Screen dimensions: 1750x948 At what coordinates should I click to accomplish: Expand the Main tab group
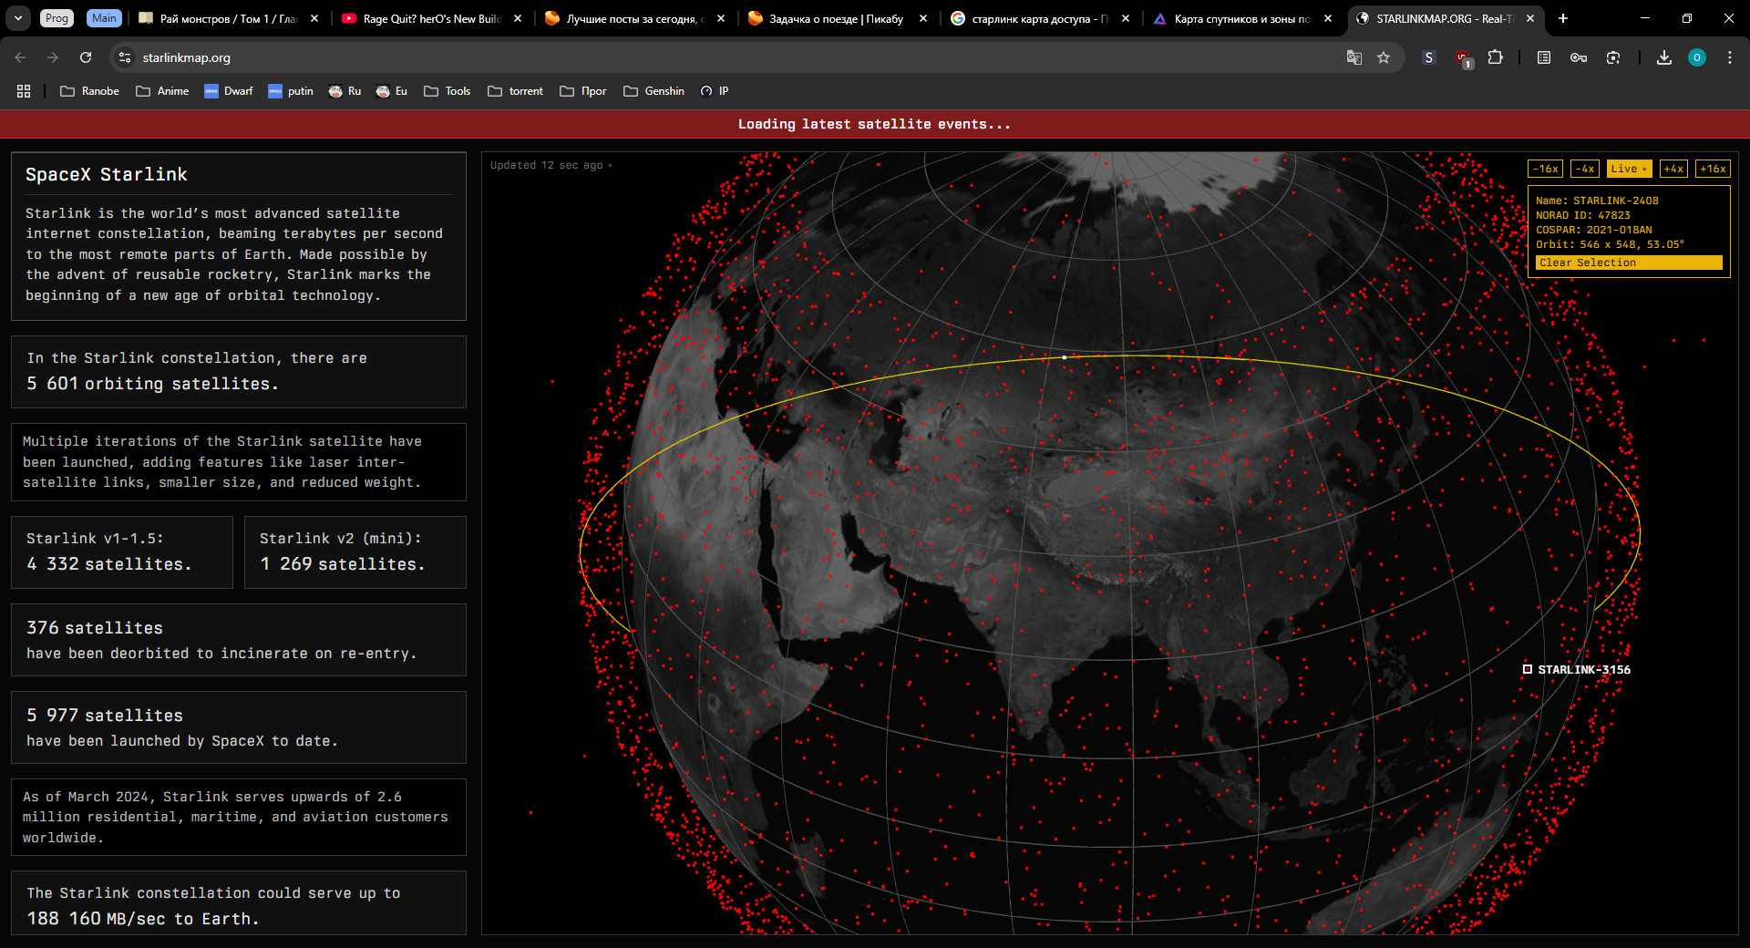104,18
